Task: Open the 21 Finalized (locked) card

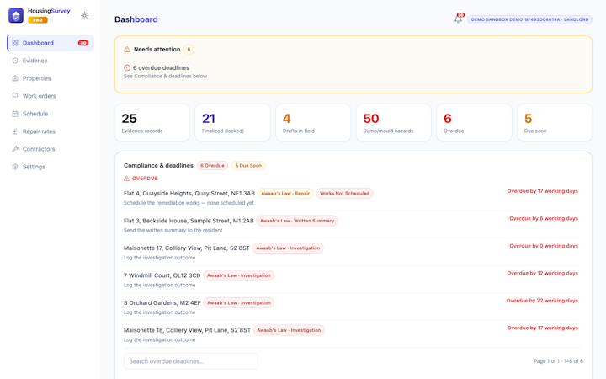Action: point(232,123)
